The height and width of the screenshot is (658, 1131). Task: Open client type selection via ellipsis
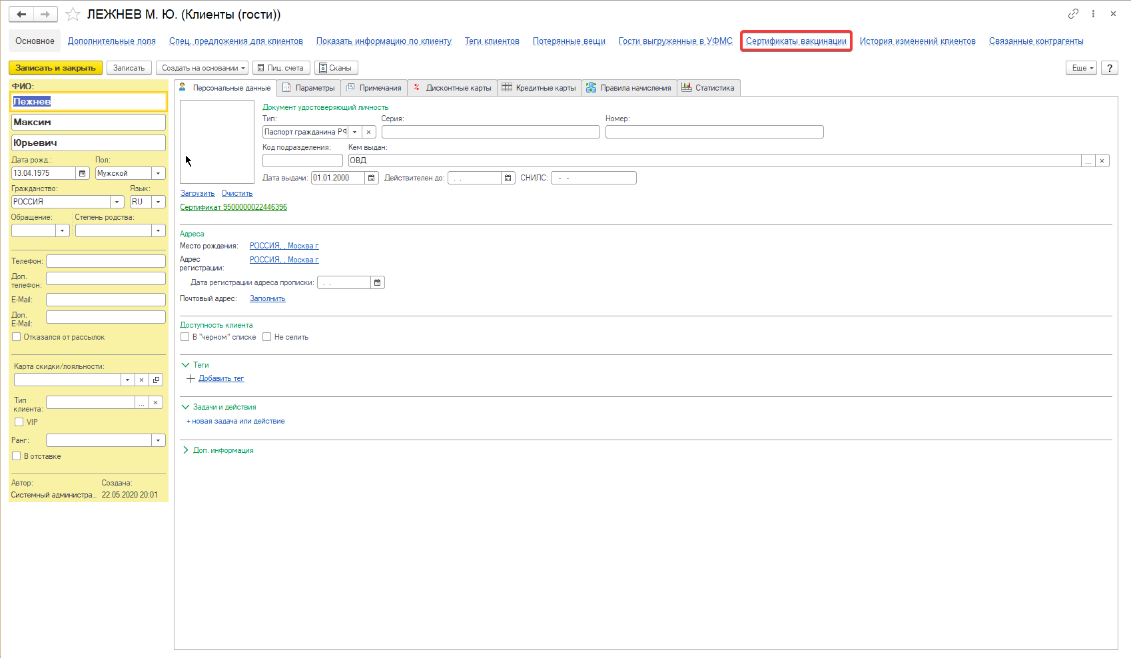pos(141,402)
